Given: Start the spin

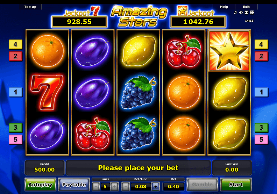Looking at the screenshot, I should click(x=236, y=185).
